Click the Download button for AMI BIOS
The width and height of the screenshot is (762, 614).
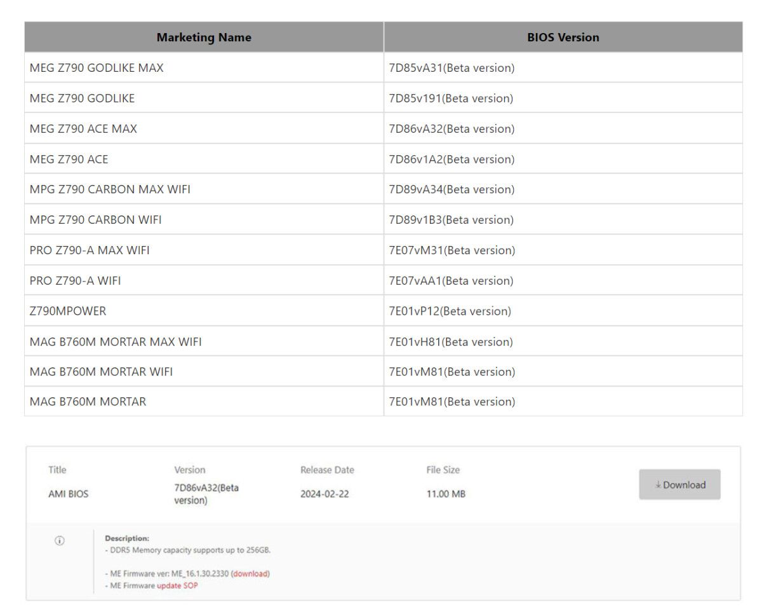[679, 484]
